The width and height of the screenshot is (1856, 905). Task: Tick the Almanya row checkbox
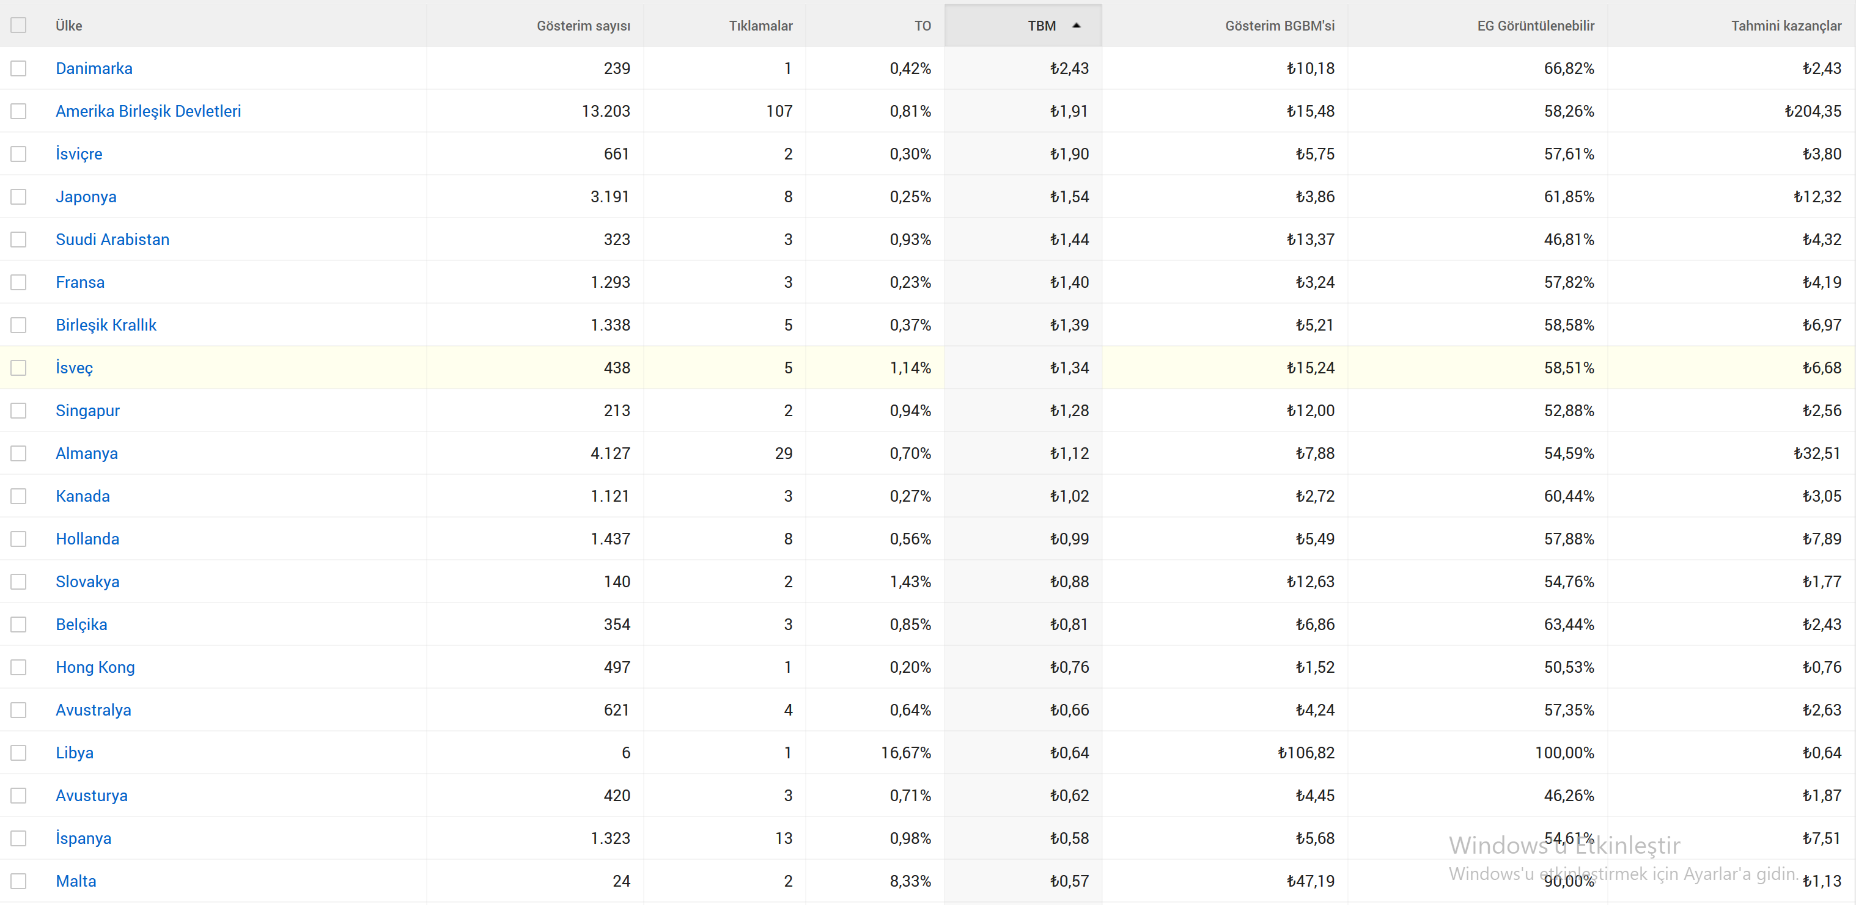[x=19, y=453]
